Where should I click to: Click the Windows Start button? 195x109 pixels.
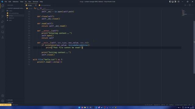coord(79,107)
